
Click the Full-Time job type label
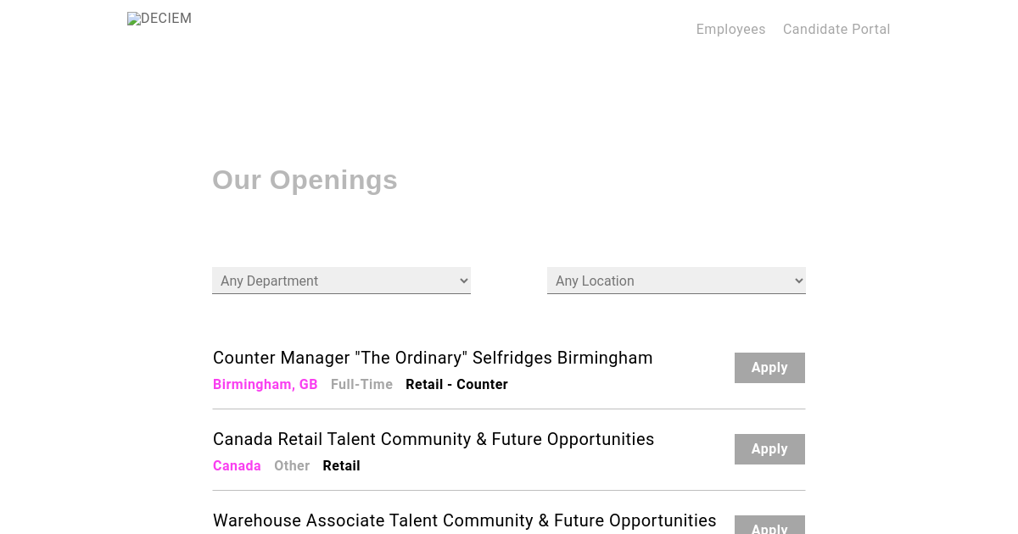pos(361,385)
